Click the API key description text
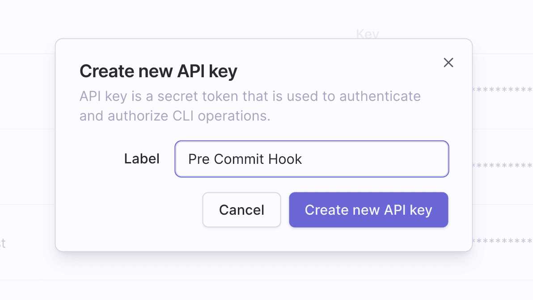The image size is (533, 300). point(250,106)
